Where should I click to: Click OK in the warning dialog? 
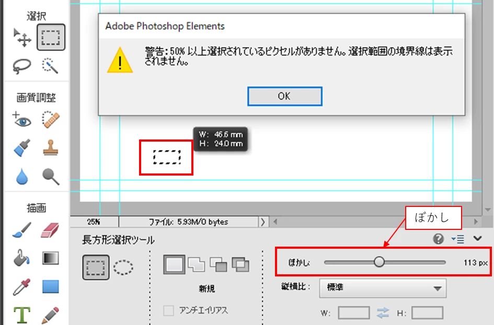pos(284,96)
